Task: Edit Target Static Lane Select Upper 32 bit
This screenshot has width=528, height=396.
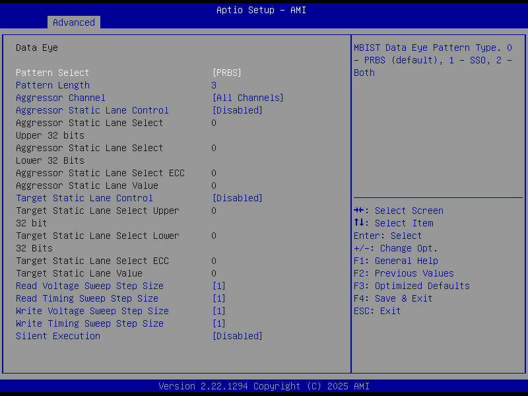Action: 214,211
